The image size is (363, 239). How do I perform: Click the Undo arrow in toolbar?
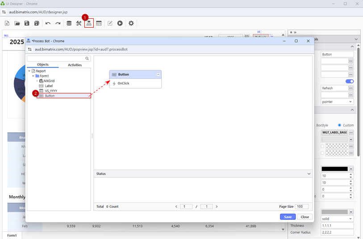(x=48, y=23)
